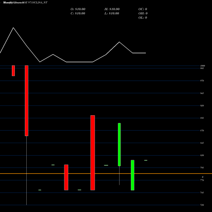Click the 995 price axis label
212x212 pixels.
202,68
